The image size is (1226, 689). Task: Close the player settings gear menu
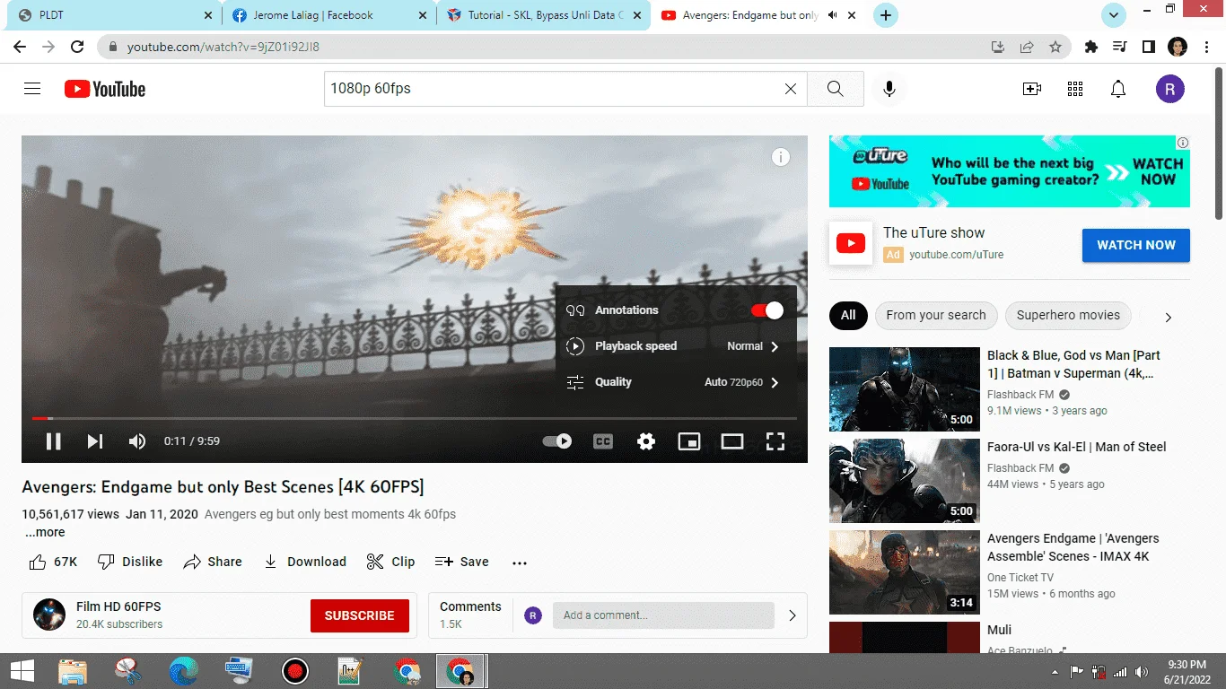pos(646,440)
